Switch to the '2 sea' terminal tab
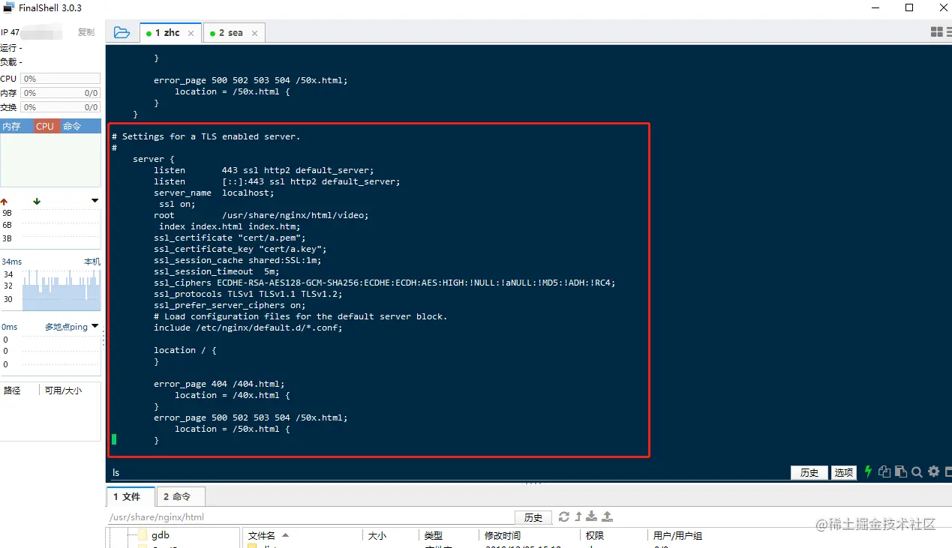The width and height of the screenshot is (952, 548). click(230, 33)
